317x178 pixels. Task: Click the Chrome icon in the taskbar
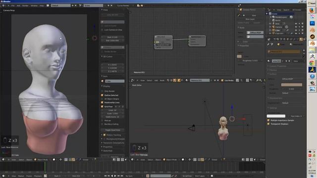[312, 63]
